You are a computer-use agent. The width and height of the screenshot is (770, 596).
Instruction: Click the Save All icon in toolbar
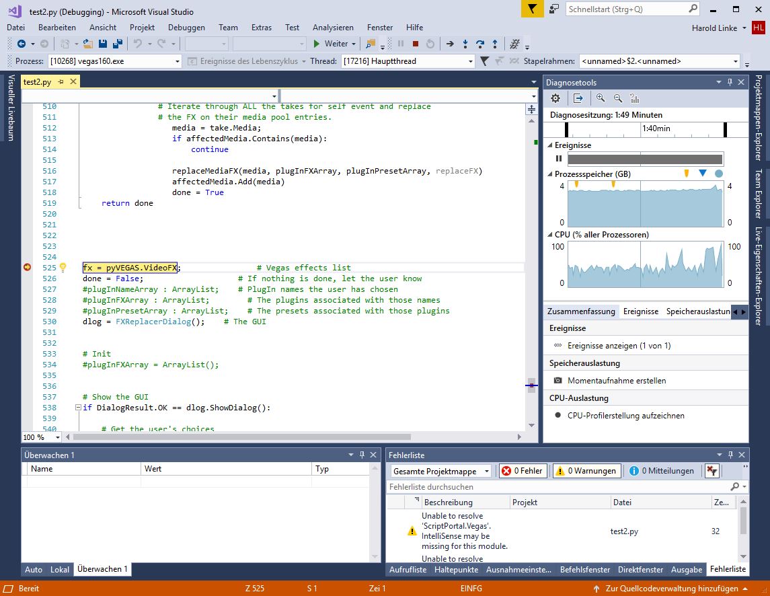pyautogui.click(x=117, y=44)
